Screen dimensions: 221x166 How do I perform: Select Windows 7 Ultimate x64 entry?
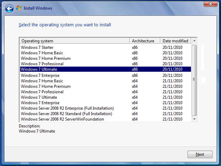point(105,97)
